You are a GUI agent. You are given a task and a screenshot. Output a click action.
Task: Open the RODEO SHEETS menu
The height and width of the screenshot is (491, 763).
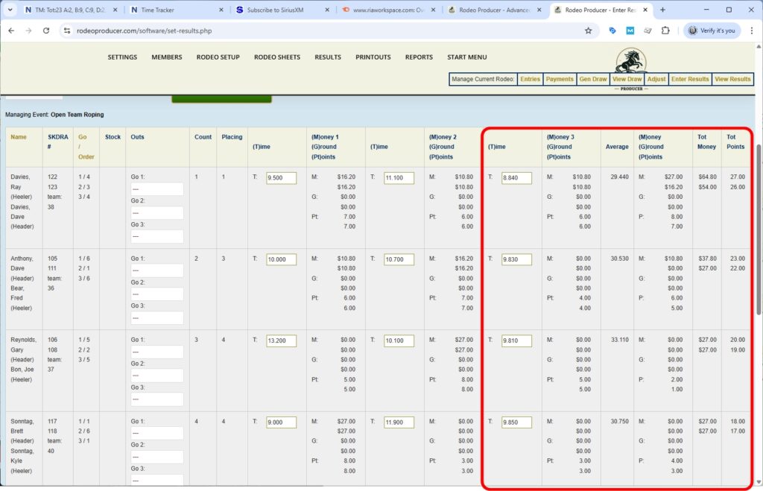276,57
